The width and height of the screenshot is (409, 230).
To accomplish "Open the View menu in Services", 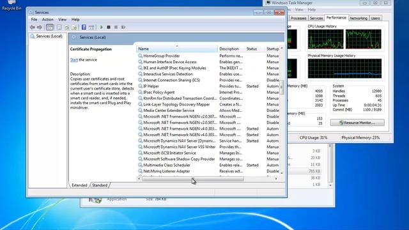I will click(63, 20).
